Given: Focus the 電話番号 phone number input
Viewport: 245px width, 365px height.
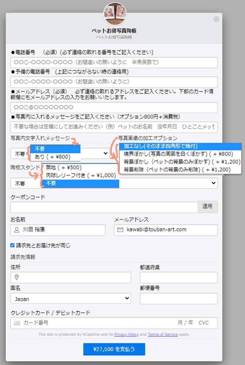Looking at the screenshot, I should click(114, 63).
